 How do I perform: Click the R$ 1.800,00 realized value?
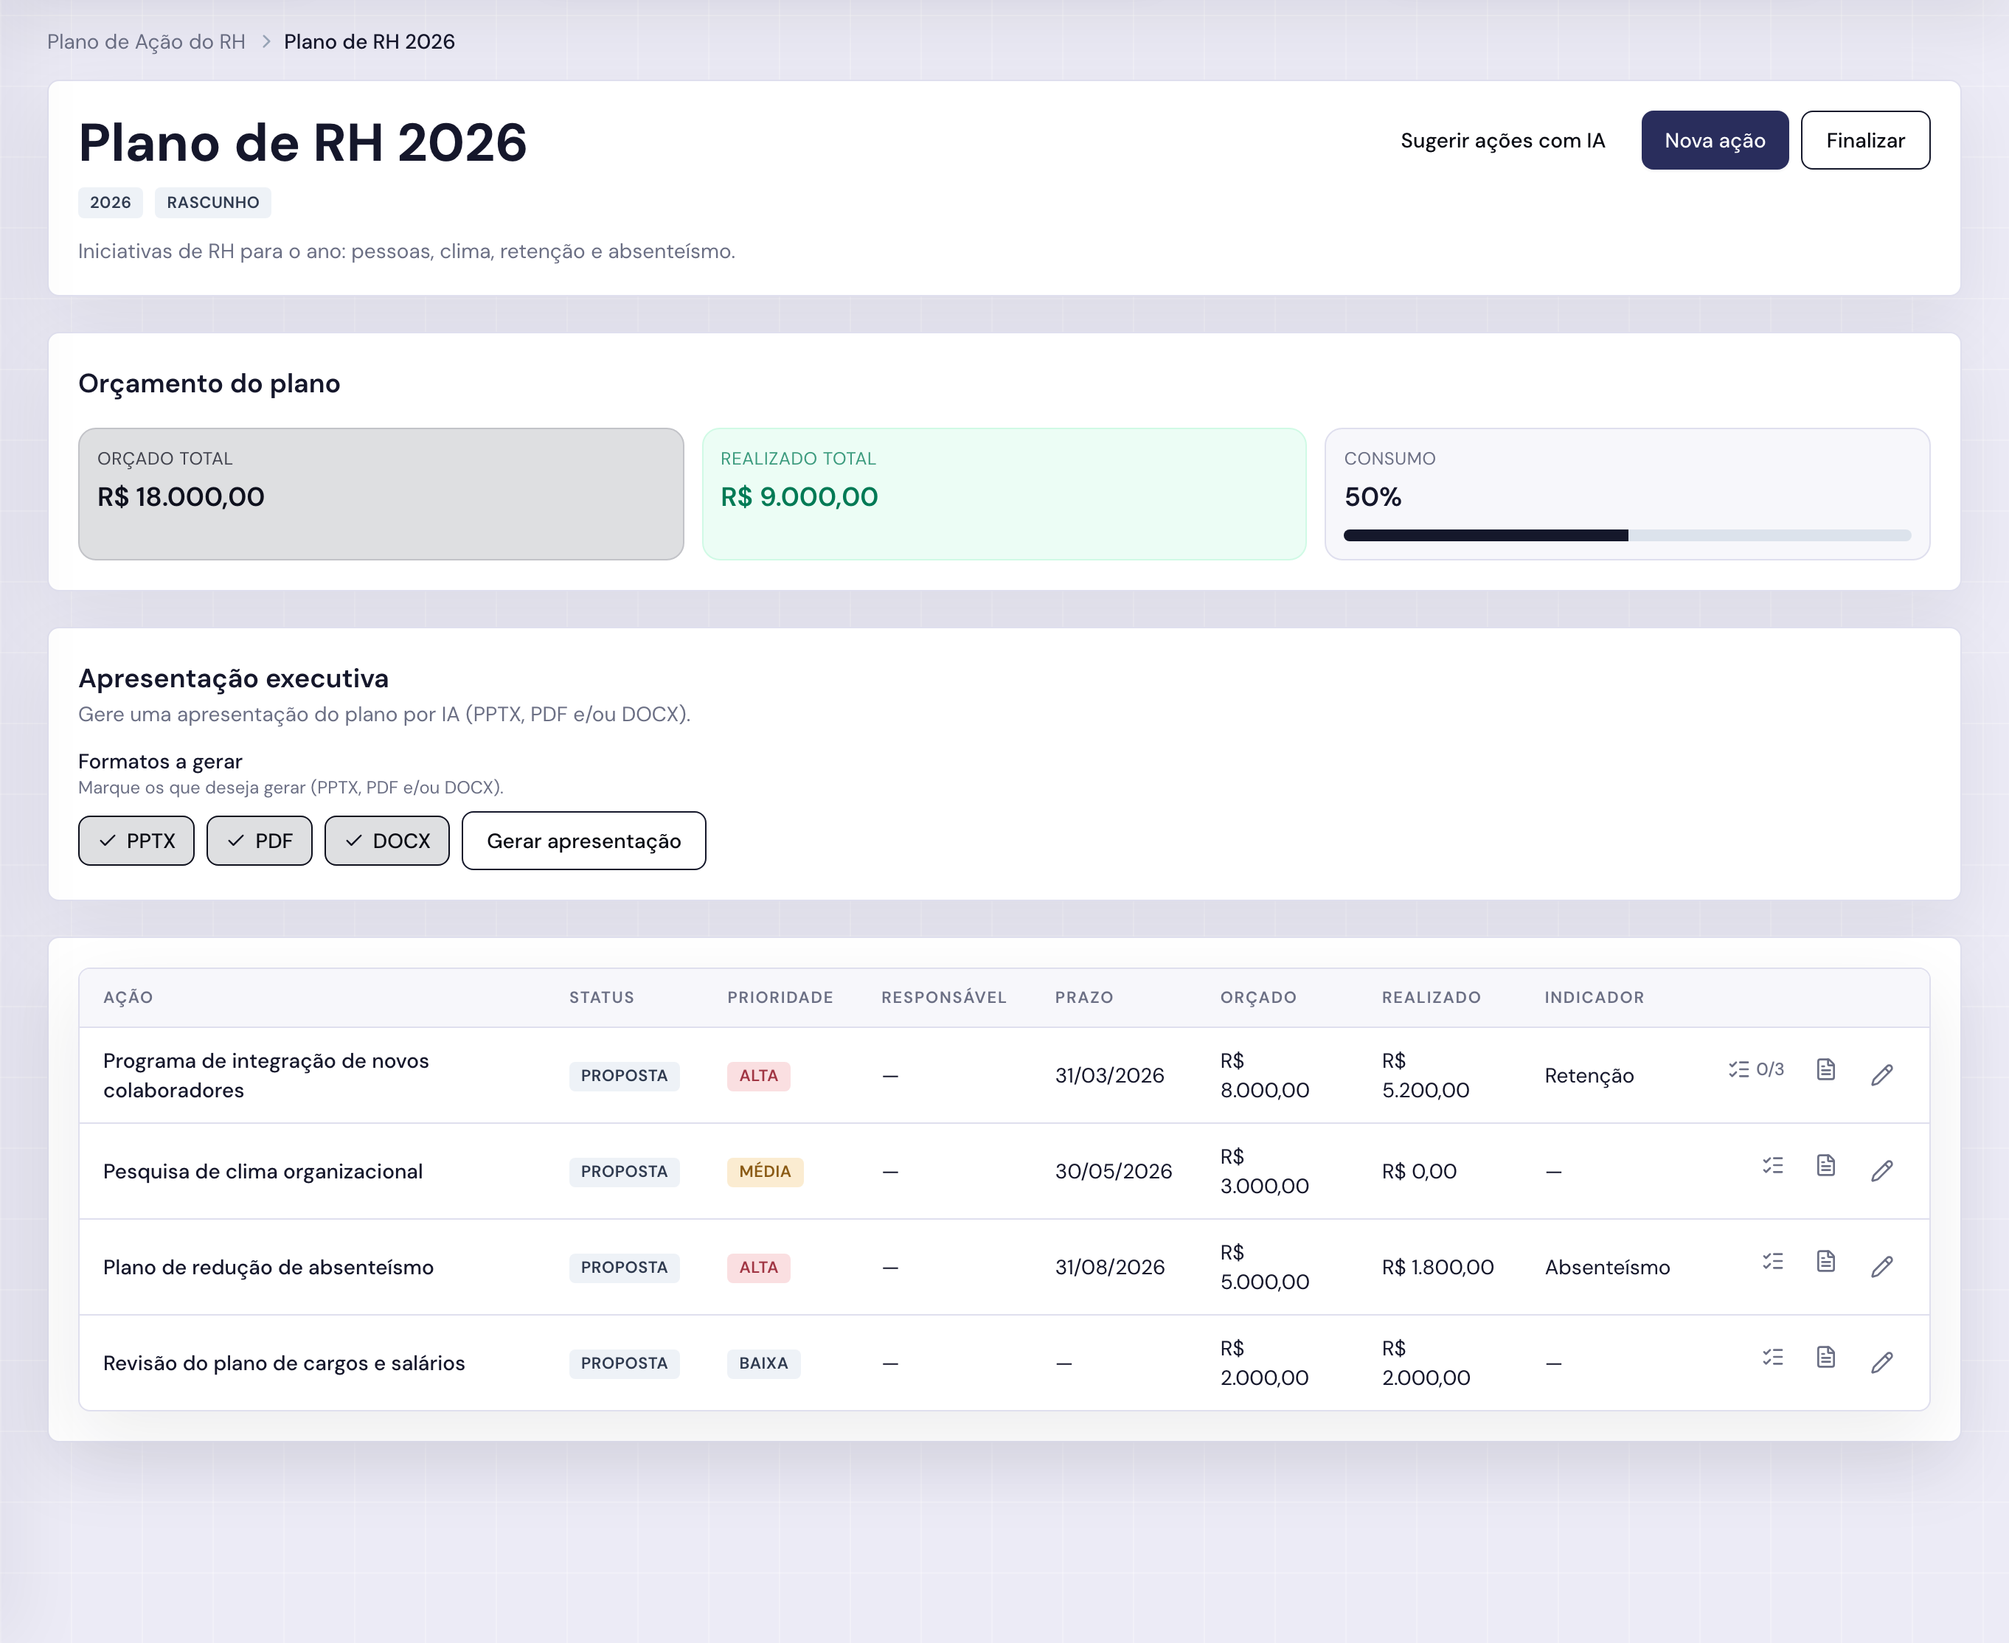1437,1266
